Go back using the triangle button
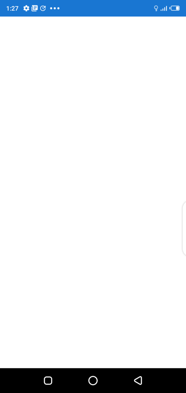186x393 pixels. click(x=138, y=380)
